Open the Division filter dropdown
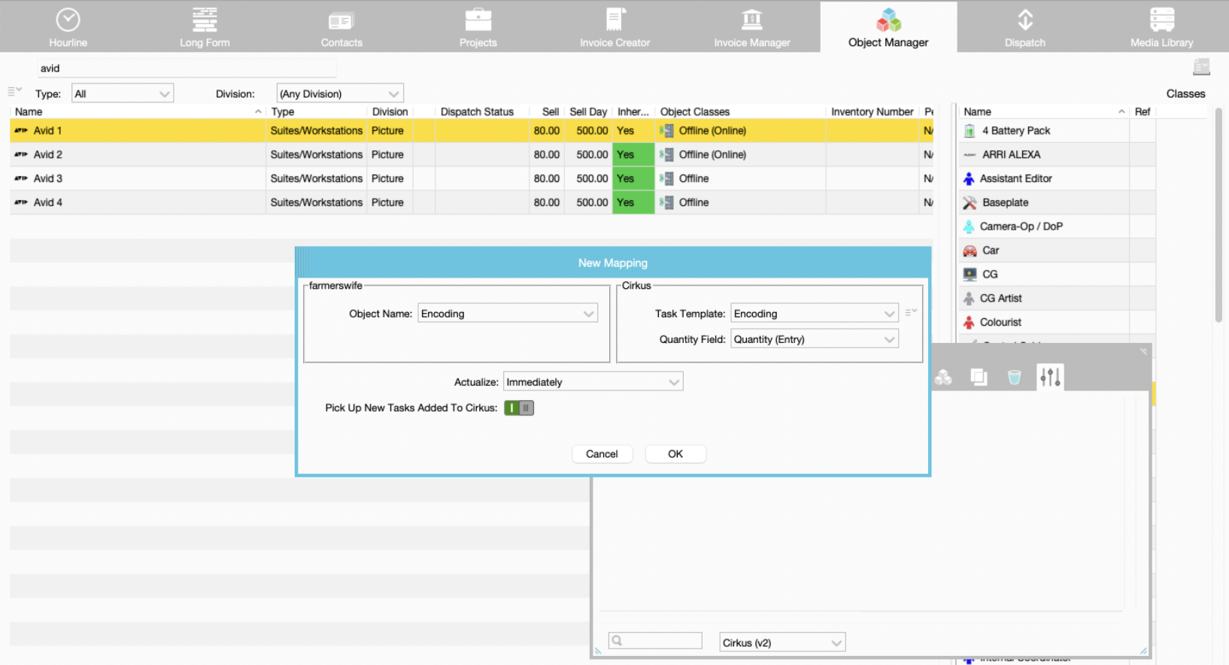Screen dimensions: 1229x665 (x=340, y=93)
